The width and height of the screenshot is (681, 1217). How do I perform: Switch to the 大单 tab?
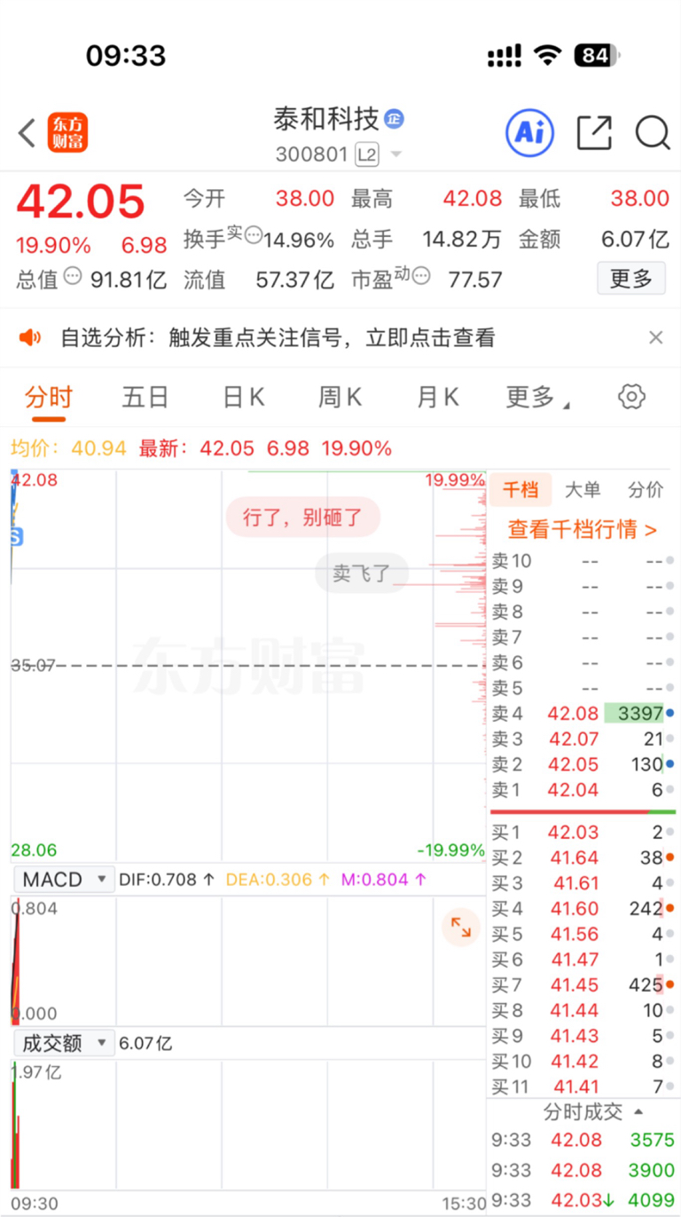(583, 489)
